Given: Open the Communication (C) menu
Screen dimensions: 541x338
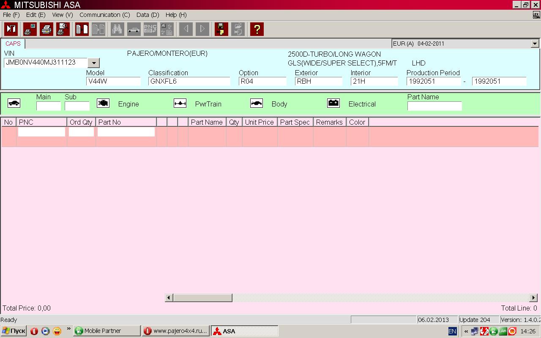Looking at the screenshot, I should pos(104,15).
